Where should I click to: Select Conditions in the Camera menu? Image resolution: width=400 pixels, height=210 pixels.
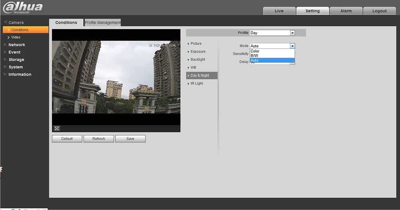pos(26,30)
